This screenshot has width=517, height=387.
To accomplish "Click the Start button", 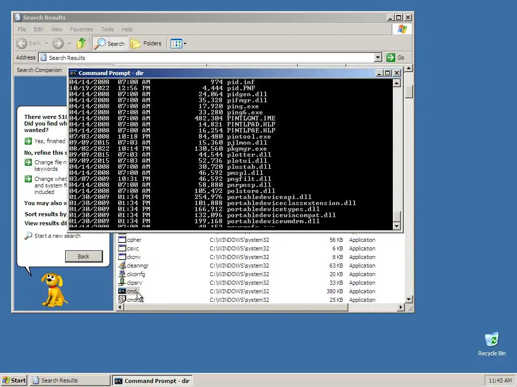I will (x=14, y=380).
